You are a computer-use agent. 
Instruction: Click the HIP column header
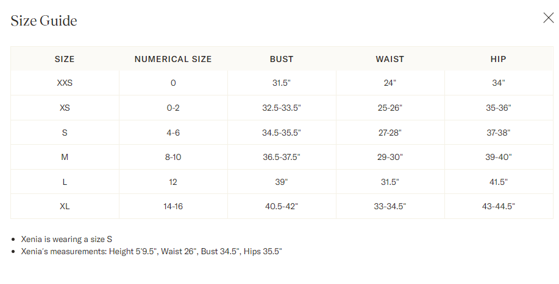point(499,59)
